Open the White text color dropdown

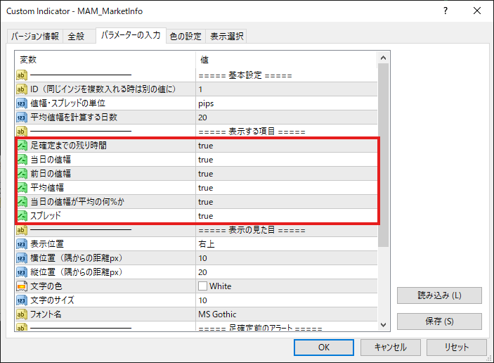click(287, 286)
